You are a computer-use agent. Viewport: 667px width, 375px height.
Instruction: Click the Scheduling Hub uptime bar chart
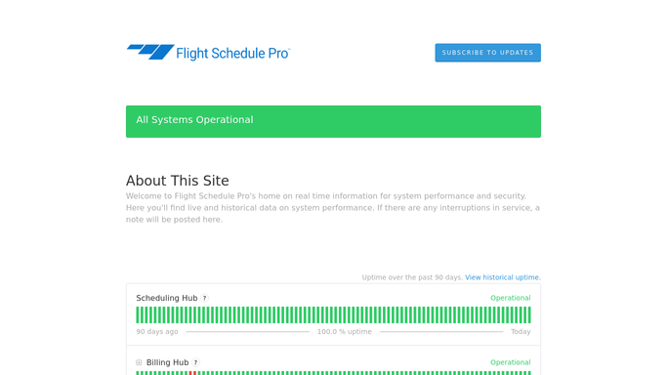333,315
